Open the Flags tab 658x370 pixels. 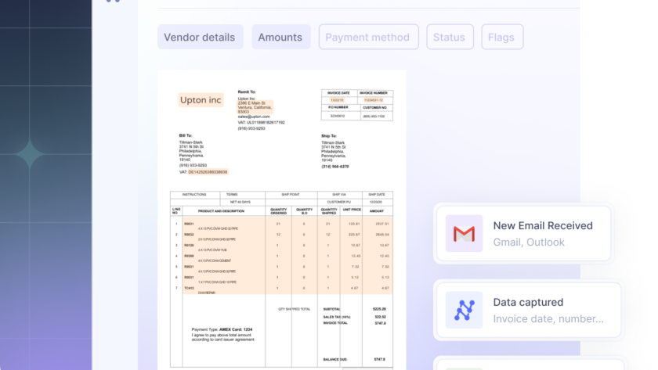click(x=501, y=37)
